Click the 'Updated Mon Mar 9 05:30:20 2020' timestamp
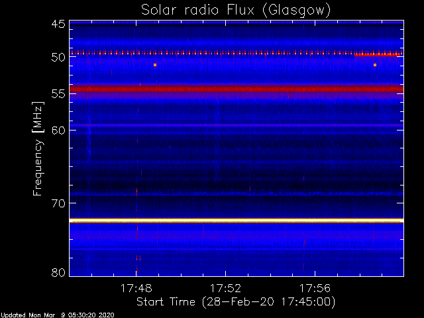The width and height of the screenshot is (424, 318). (x=58, y=315)
